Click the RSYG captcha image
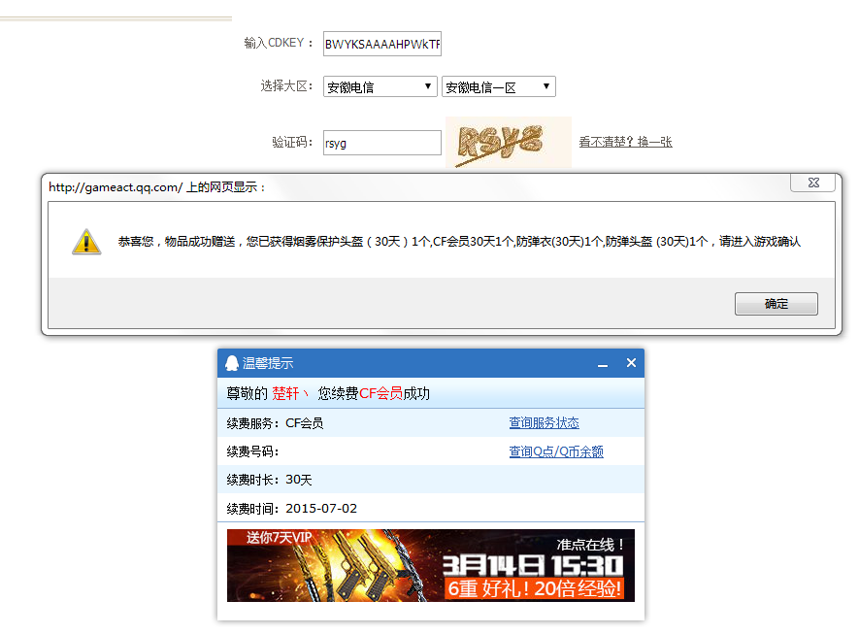Viewport: 859px width, 634px height. click(508, 142)
